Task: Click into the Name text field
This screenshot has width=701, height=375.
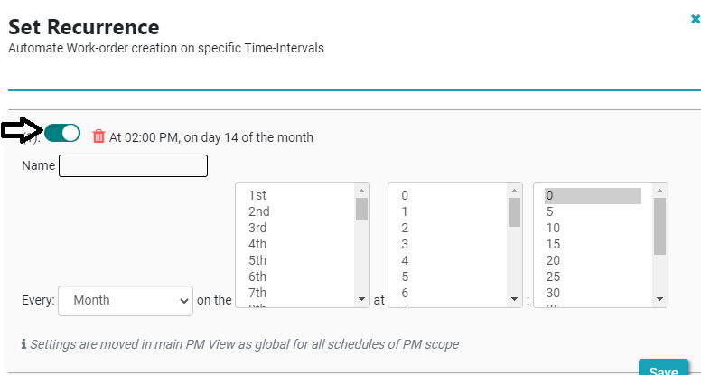Action: [133, 166]
